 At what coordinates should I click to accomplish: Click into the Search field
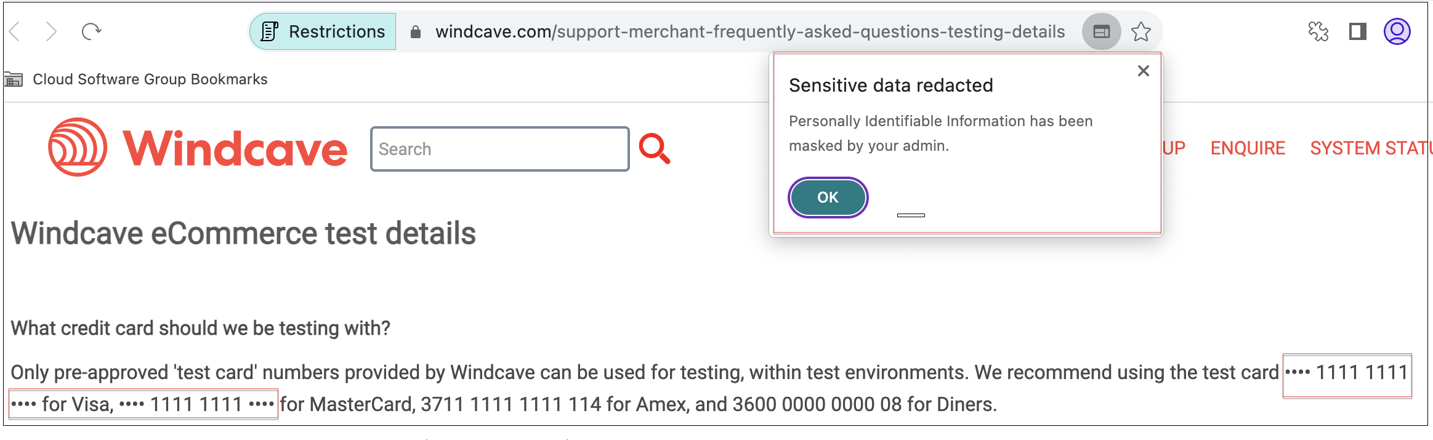499,149
